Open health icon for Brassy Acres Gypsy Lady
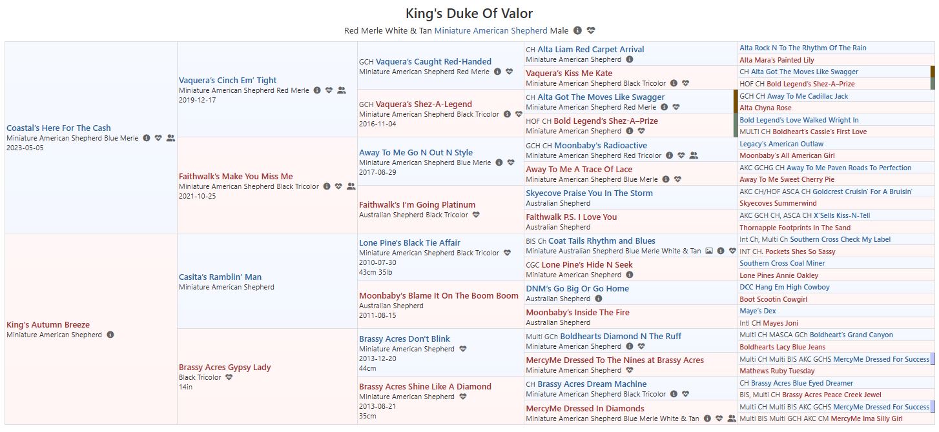 [x=229, y=377]
